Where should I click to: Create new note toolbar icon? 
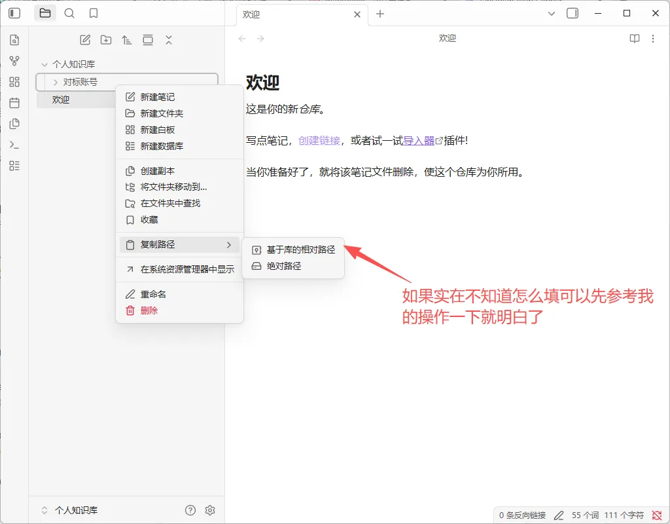click(x=85, y=40)
